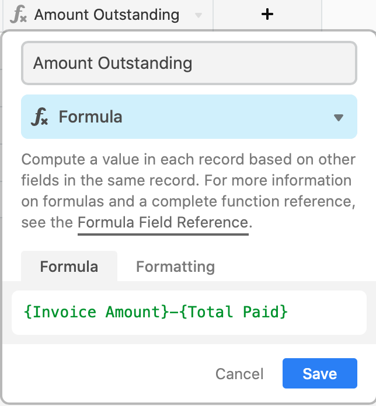Click the field name input Amount Outstanding
This screenshot has height=406, width=376.
coord(189,63)
